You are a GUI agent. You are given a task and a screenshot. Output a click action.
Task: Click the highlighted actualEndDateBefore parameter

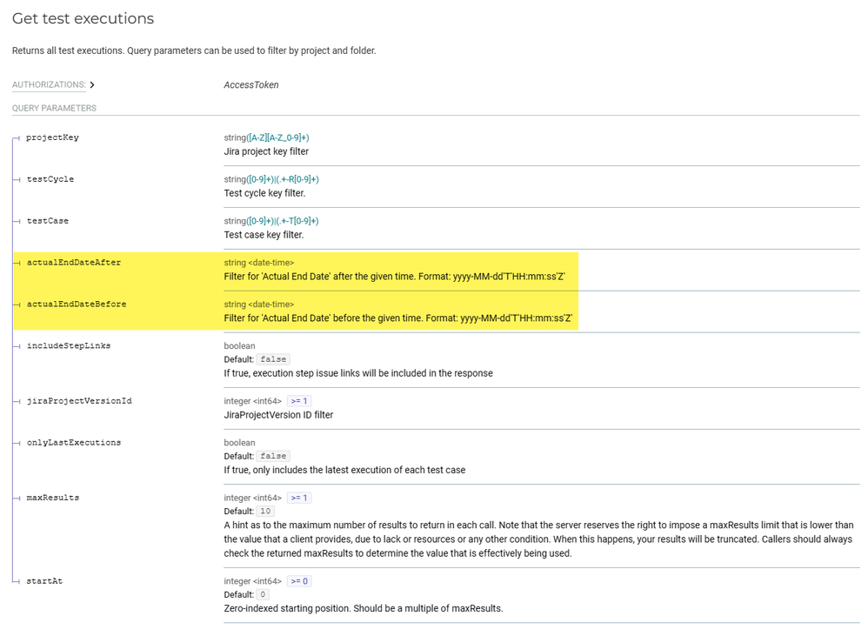(76, 305)
